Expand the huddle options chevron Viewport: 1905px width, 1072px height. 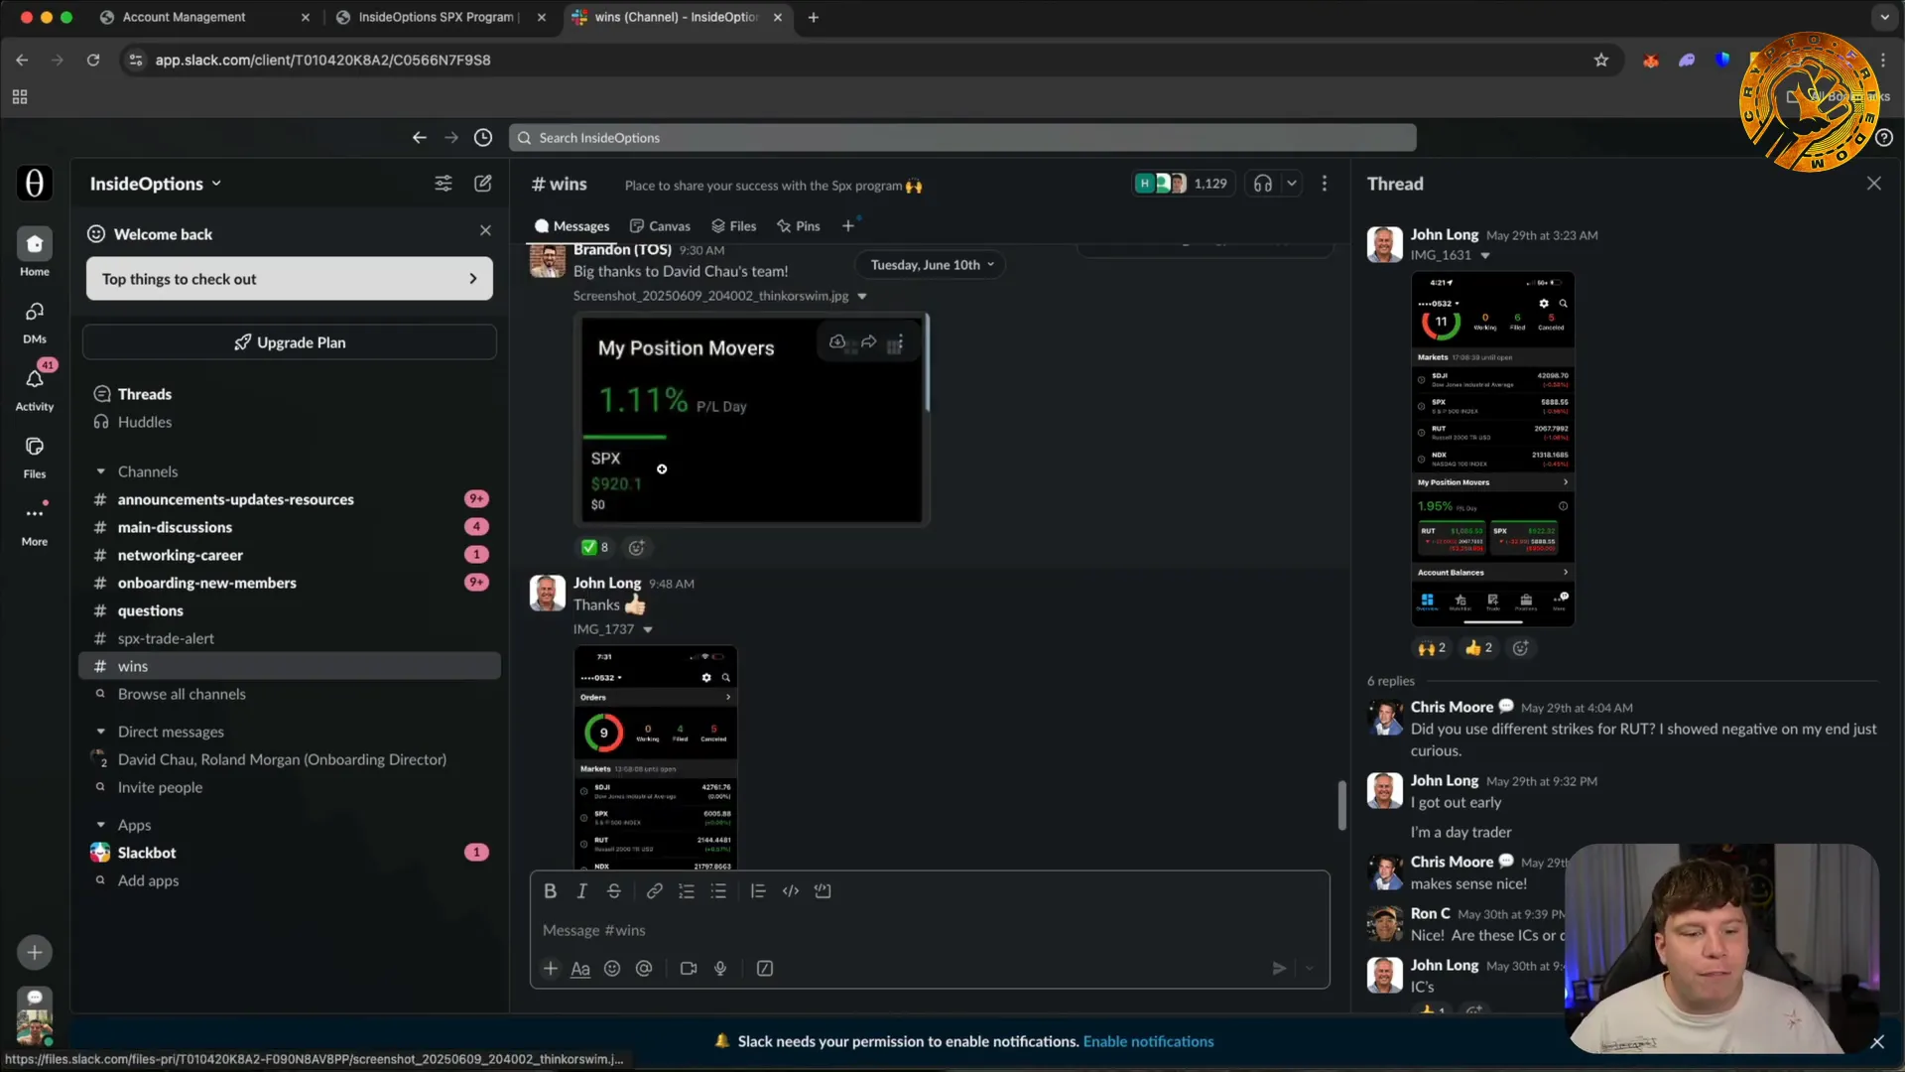(1292, 184)
